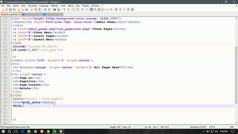The height and width of the screenshot is (134, 238).
Task: Play back the recorded macro icon
Action: click(124, 10)
